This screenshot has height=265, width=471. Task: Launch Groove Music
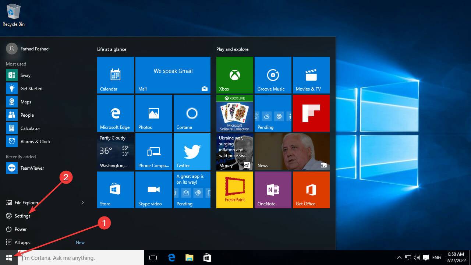pyautogui.click(x=273, y=75)
